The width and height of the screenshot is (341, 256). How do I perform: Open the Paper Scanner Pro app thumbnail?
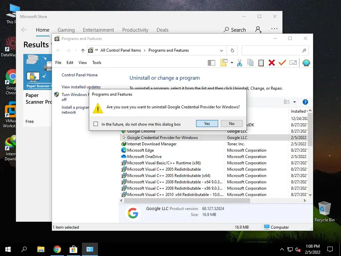pos(37,72)
